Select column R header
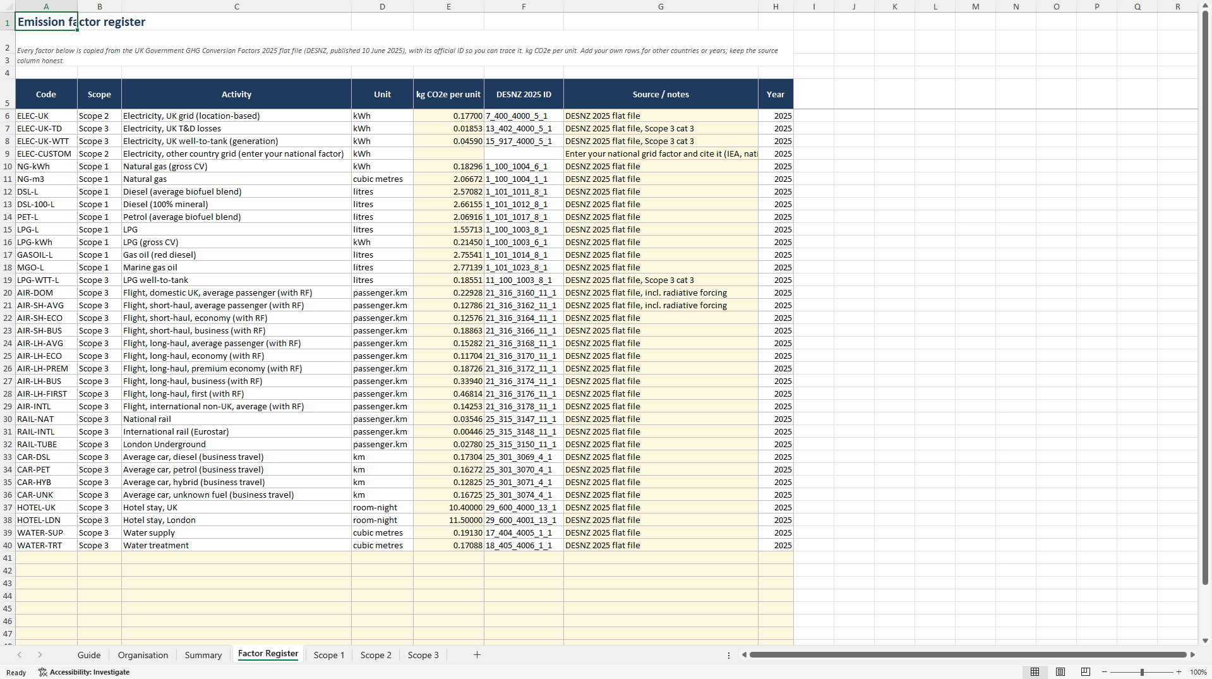Screen dimensions: 1212x679 pyautogui.click(x=1177, y=6)
